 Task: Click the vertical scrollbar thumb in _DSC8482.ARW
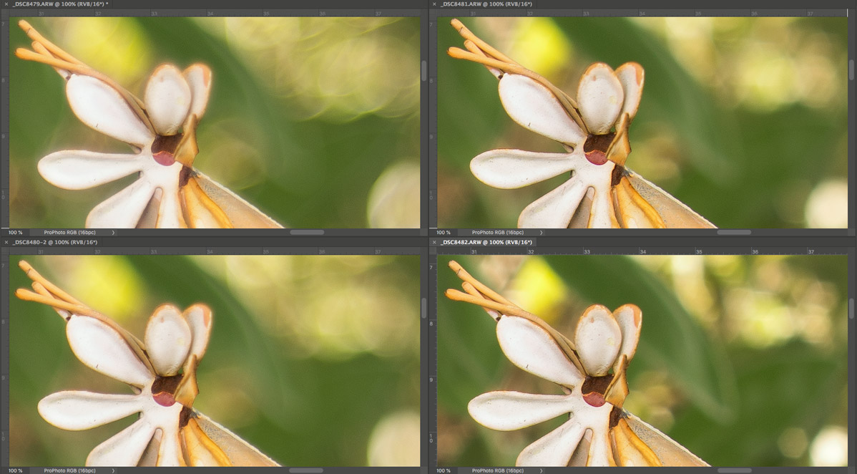pyautogui.click(x=851, y=308)
